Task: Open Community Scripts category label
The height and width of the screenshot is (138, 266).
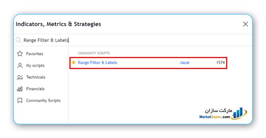Action: [43, 100]
